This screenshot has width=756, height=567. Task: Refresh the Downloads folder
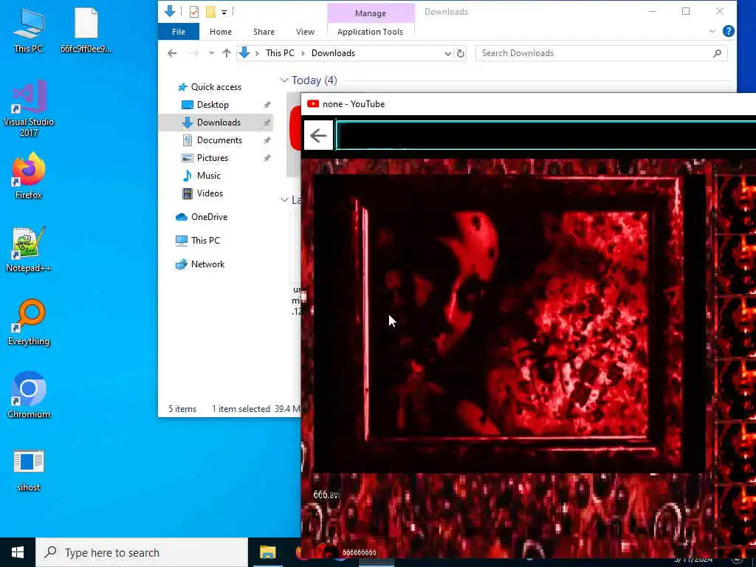[461, 53]
